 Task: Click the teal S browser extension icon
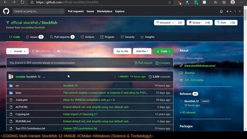click(196, 2)
